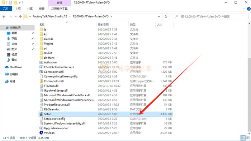251x141 pixels.
Task: Select FactoryTalk.View.Studio.12 breadcrumb
Action: (50, 16)
